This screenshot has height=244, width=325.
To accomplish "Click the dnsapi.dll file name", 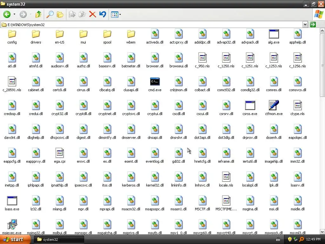I will point(155,138).
